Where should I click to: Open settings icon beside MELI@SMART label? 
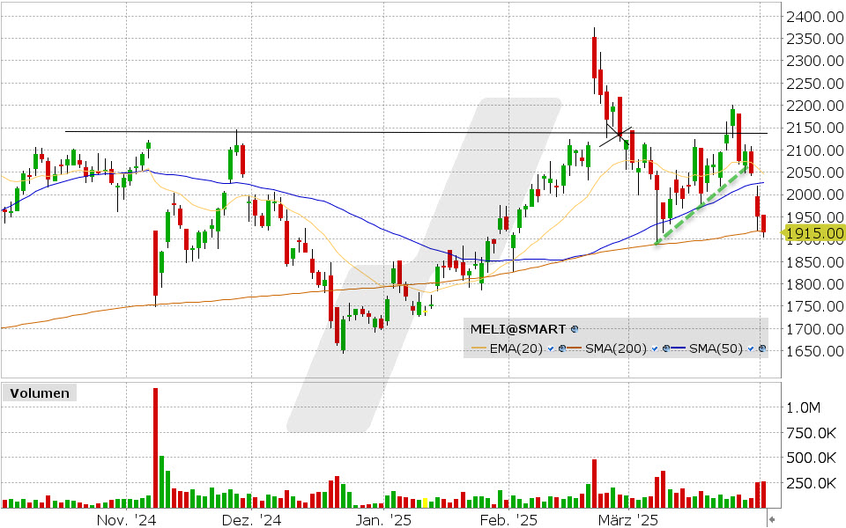(575, 329)
